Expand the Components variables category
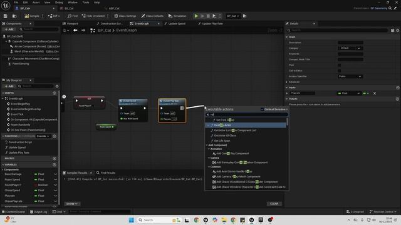 3,169
